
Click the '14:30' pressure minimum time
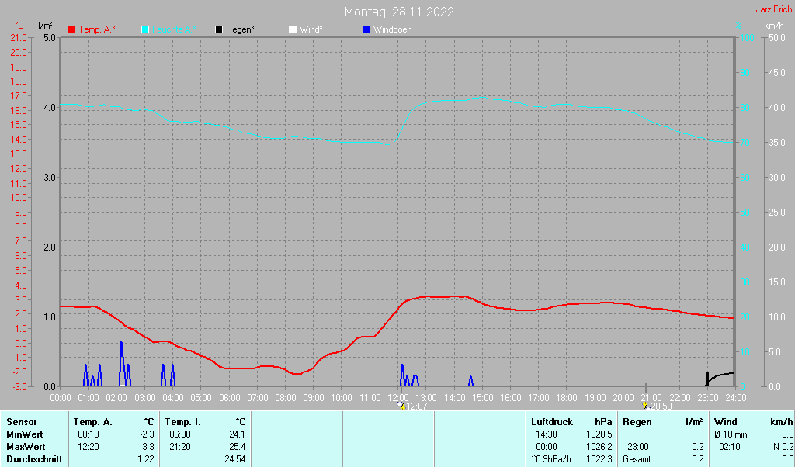tap(546, 434)
